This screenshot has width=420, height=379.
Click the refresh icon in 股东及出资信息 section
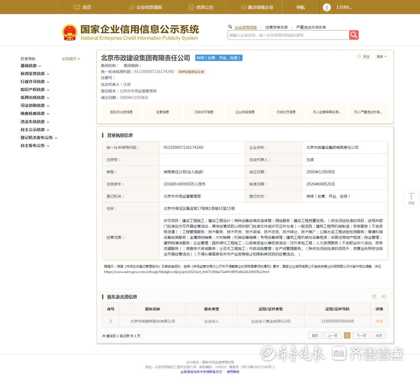[x=374, y=296]
